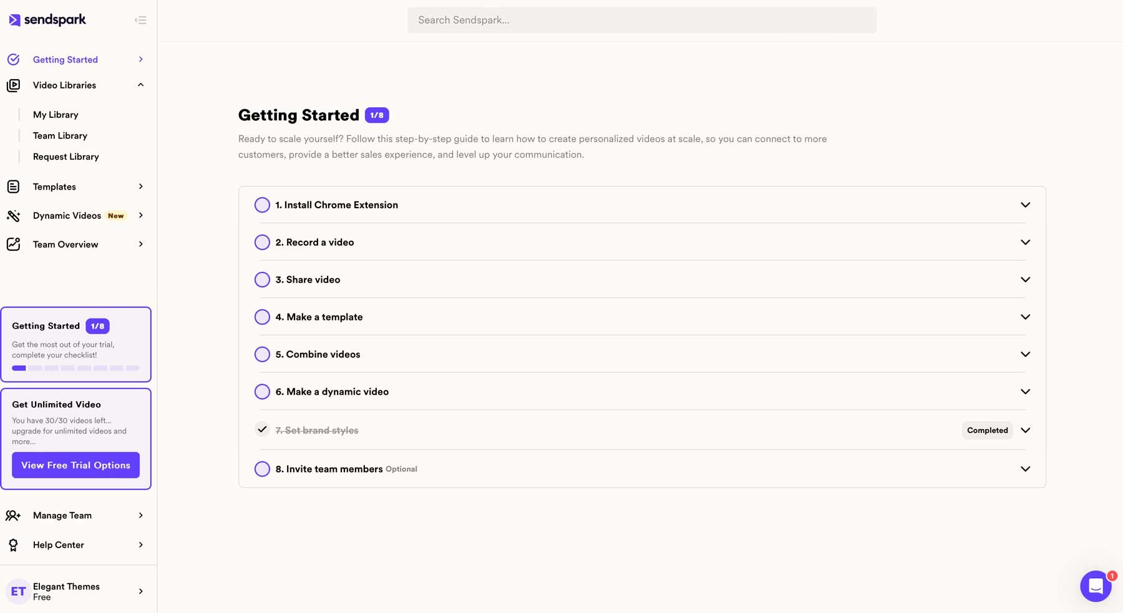Click the Search Sendspark input field
This screenshot has width=1123, height=613.
[x=641, y=19]
